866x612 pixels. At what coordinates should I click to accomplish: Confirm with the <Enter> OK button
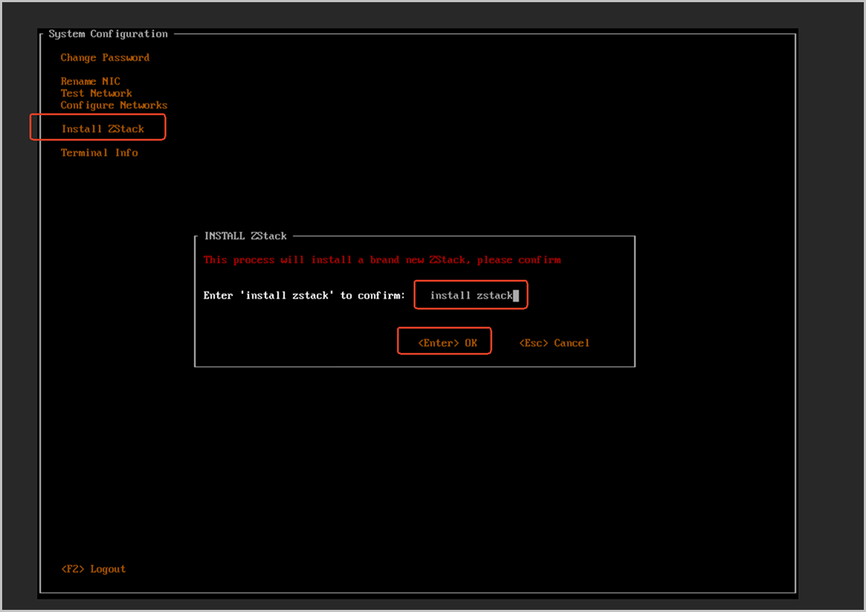[x=447, y=343]
